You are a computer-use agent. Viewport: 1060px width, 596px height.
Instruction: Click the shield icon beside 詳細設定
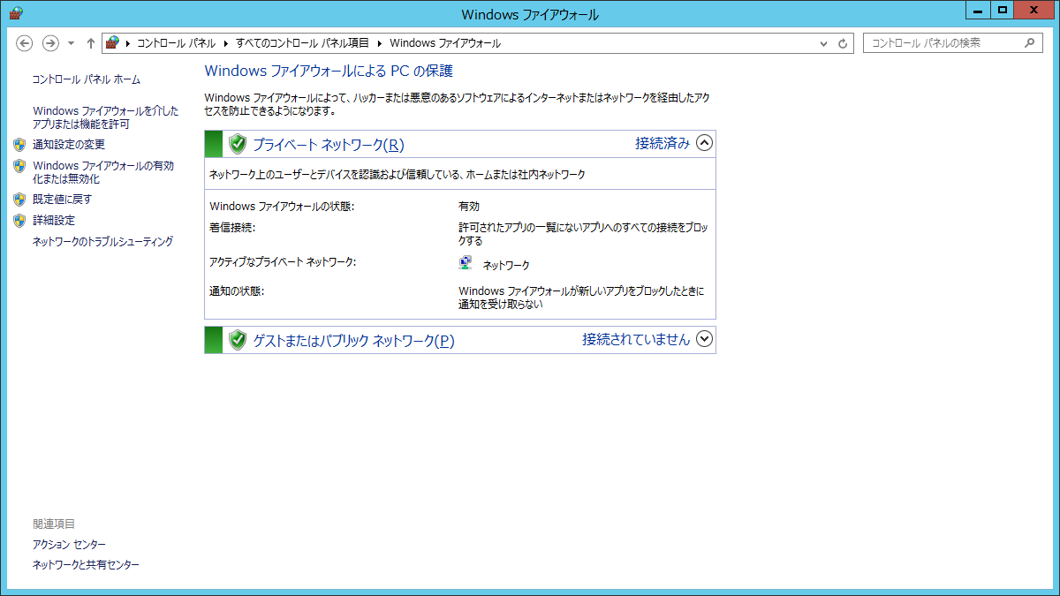(19, 221)
